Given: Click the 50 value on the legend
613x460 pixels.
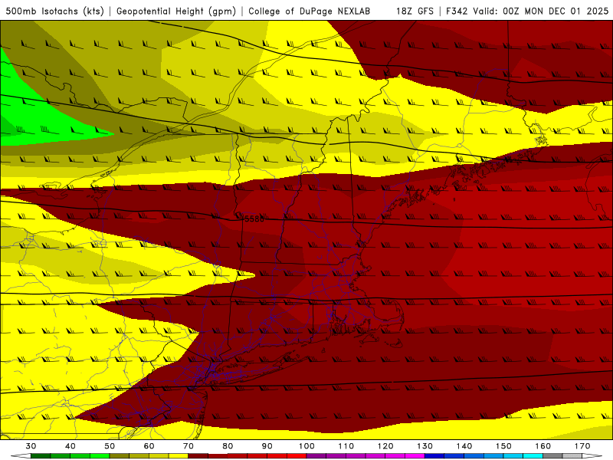Looking at the screenshot, I should click(110, 446).
